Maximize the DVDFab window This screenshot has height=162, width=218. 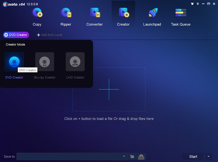click(209, 4)
